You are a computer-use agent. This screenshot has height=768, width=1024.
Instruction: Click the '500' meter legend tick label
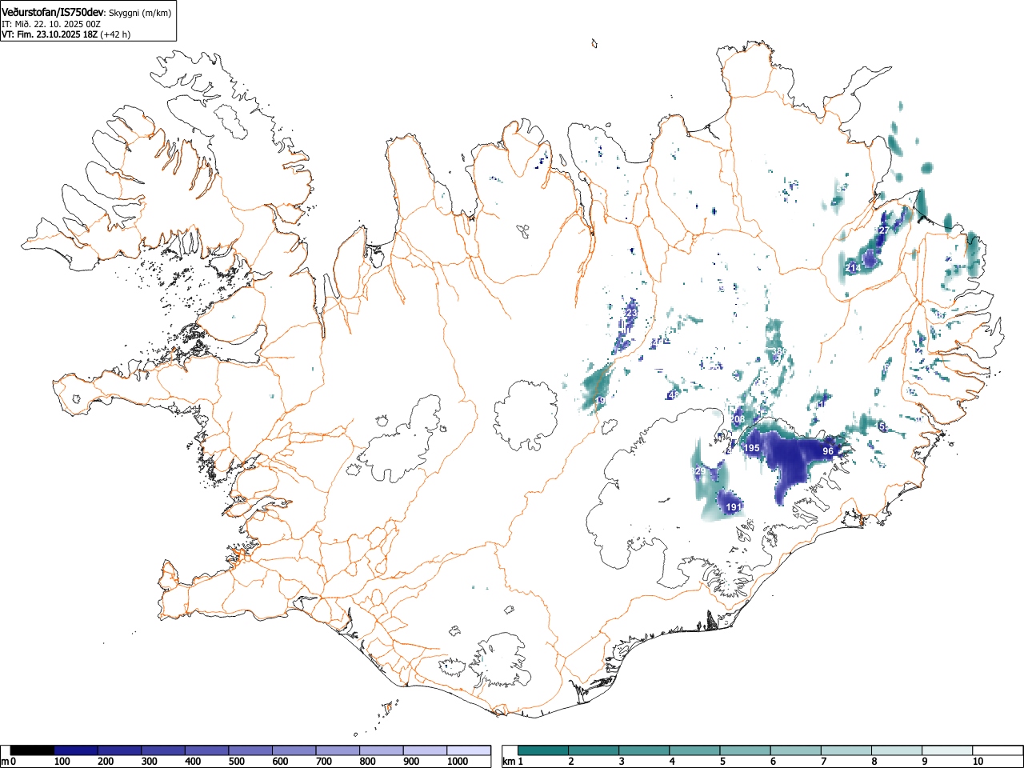pos(236,762)
